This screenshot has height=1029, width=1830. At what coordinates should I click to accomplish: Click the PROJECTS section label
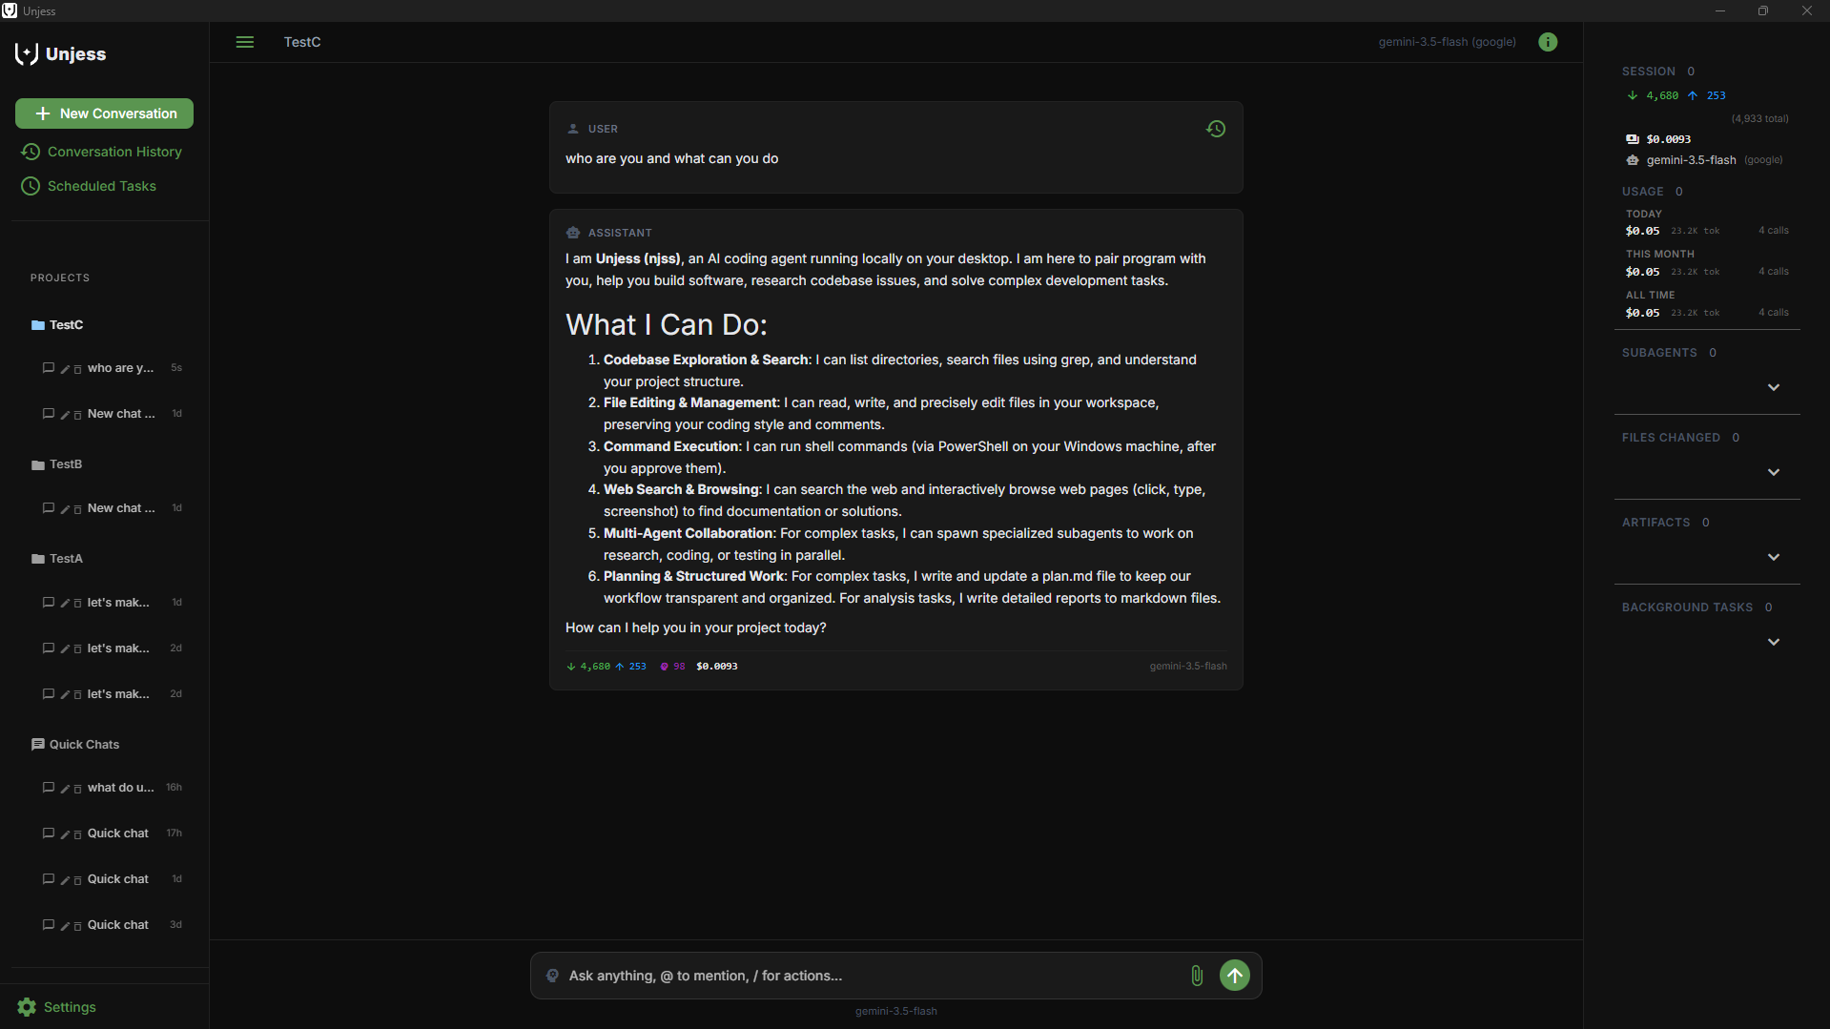[60, 278]
